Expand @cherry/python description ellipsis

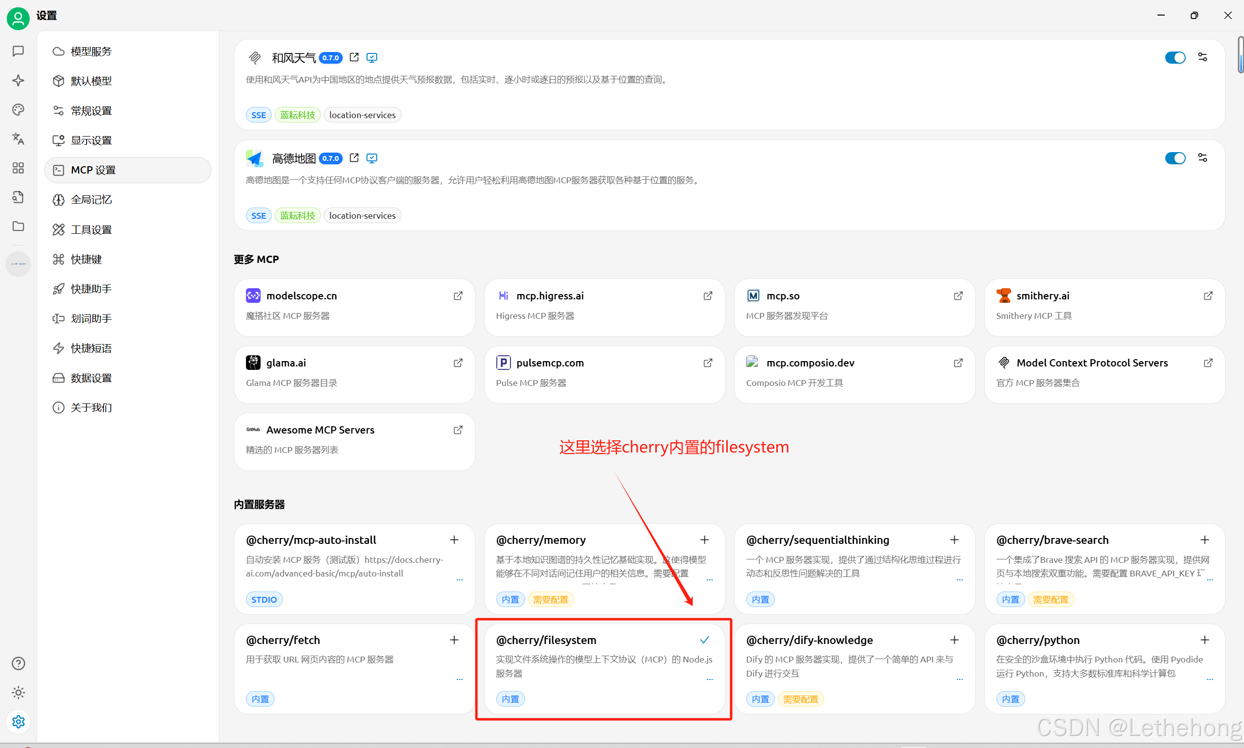click(x=1209, y=679)
